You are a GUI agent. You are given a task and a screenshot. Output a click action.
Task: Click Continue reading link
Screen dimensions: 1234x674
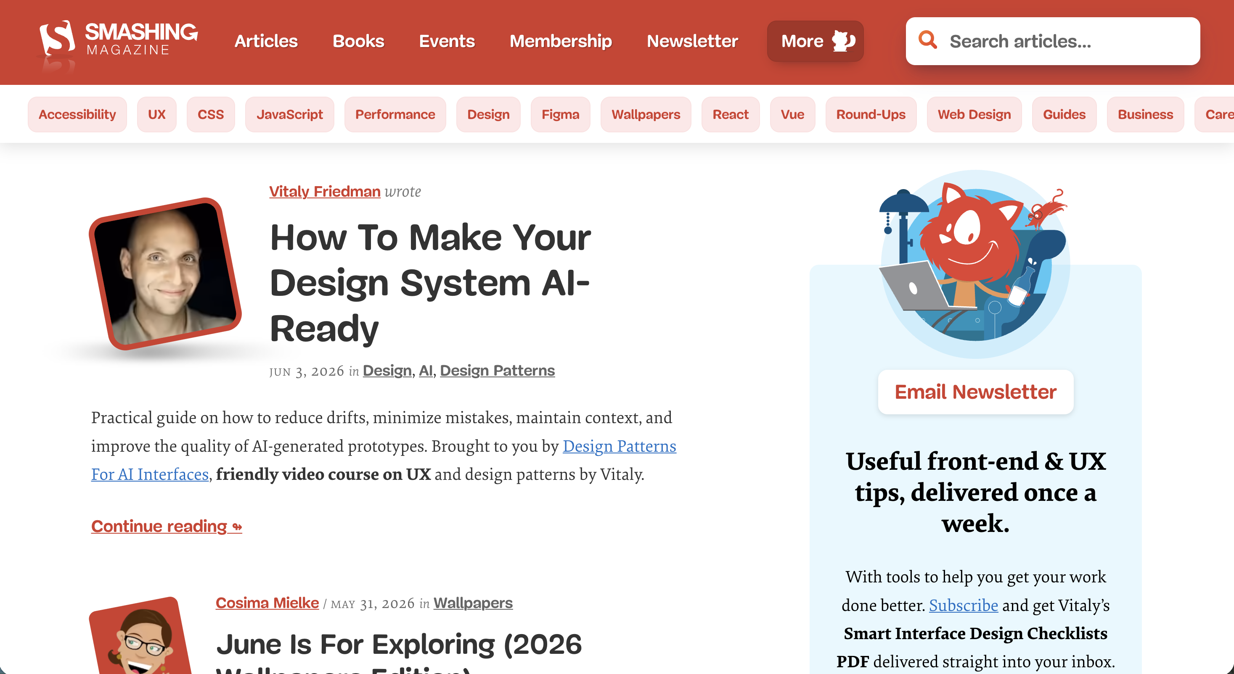[167, 526]
